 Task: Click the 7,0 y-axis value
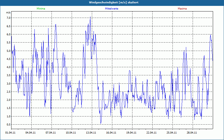[9, 18]
